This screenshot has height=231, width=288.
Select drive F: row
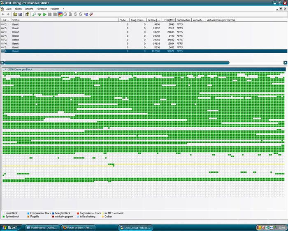click(144, 36)
